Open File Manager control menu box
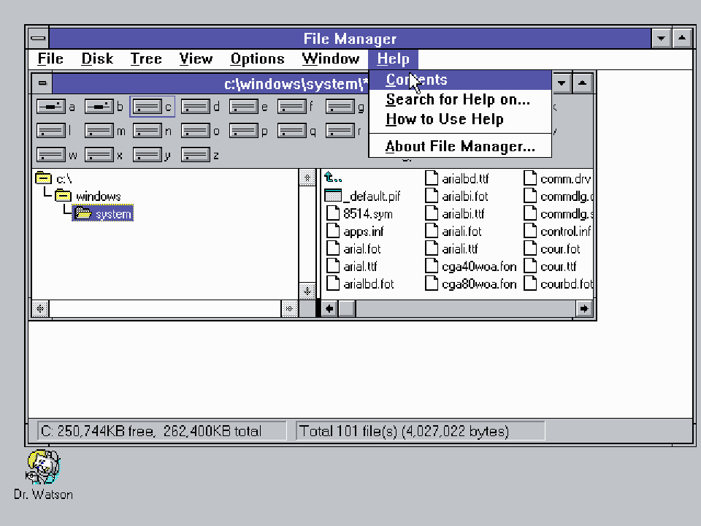The width and height of the screenshot is (701, 526). click(x=39, y=39)
